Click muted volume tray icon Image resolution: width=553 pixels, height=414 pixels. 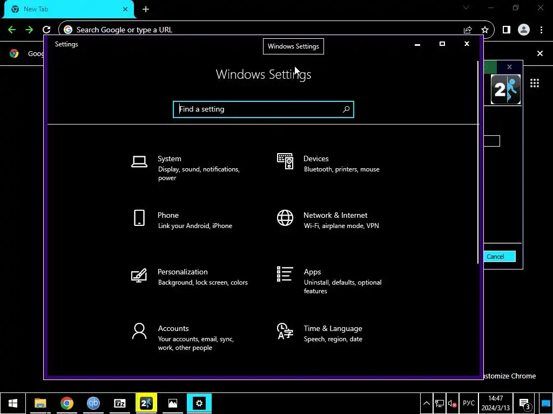[453, 403]
